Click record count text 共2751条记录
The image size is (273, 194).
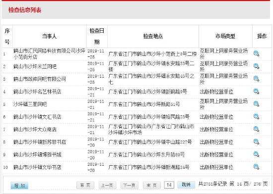point(212,184)
